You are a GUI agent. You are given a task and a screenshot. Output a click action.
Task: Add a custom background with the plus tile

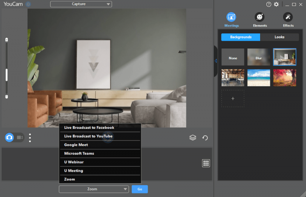pos(233,99)
